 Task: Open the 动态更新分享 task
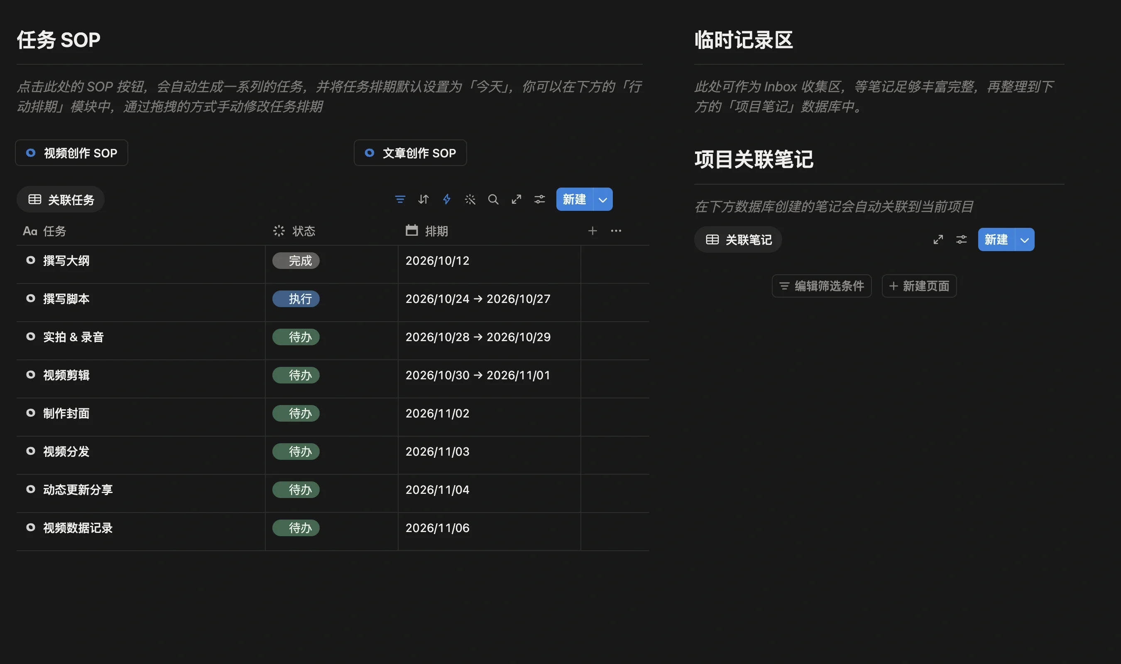coord(78,490)
